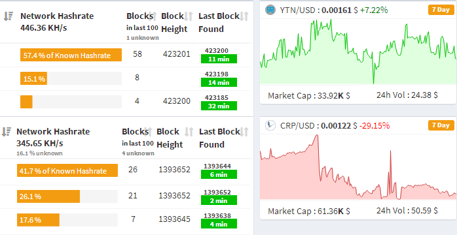Sort top table by Last Block Found arrow
This screenshot has width=457, height=235.
(244, 16)
